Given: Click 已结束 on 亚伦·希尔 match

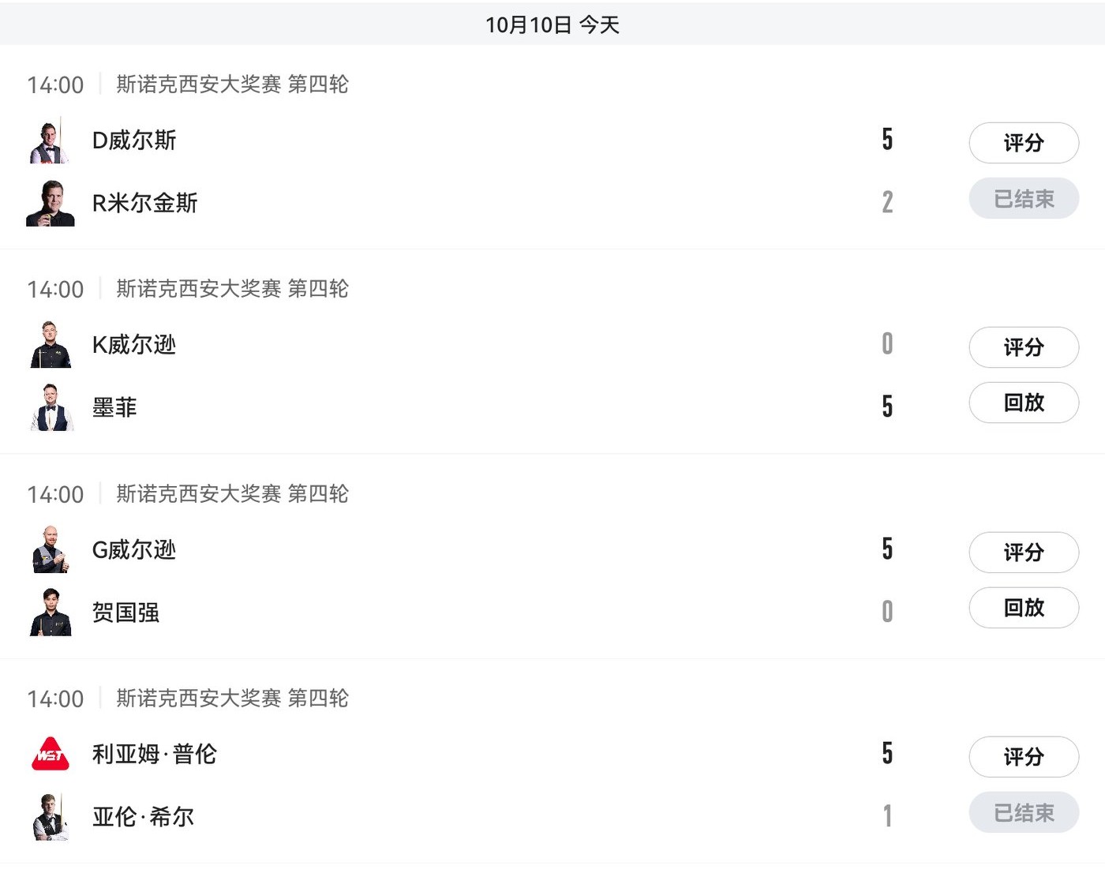Looking at the screenshot, I should pyautogui.click(x=1024, y=813).
